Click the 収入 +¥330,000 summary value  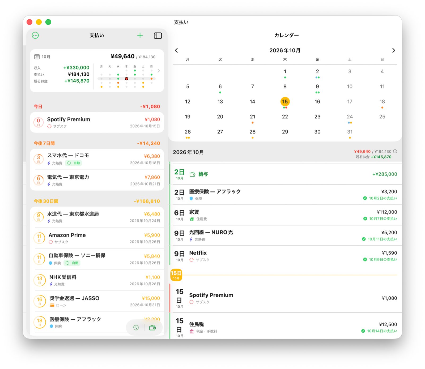coord(76,68)
